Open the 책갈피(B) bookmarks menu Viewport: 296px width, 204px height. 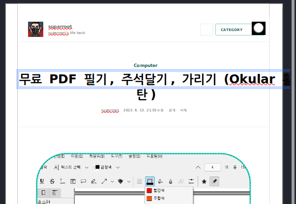pyautogui.click(x=97, y=156)
